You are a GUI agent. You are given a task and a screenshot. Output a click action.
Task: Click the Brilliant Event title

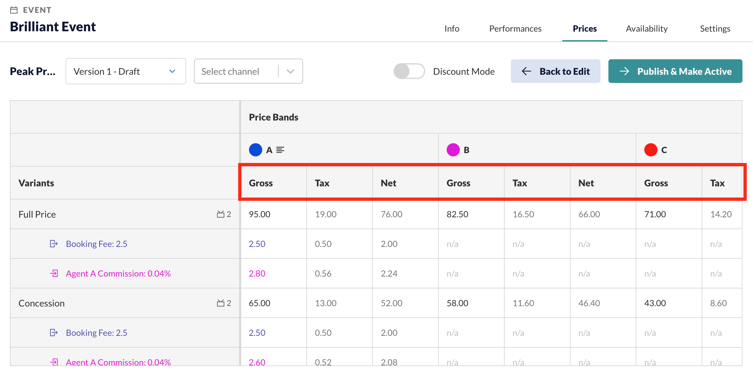[x=53, y=27]
